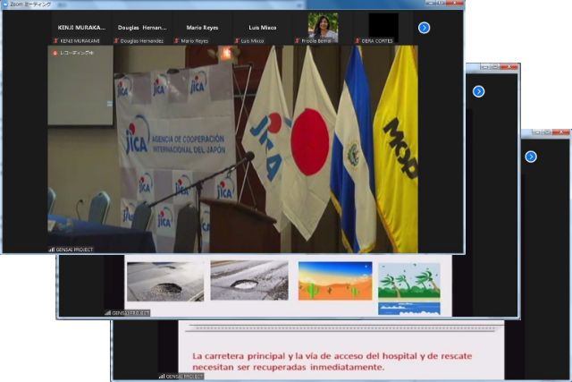Click the レコーディング中 recording label

(77, 53)
